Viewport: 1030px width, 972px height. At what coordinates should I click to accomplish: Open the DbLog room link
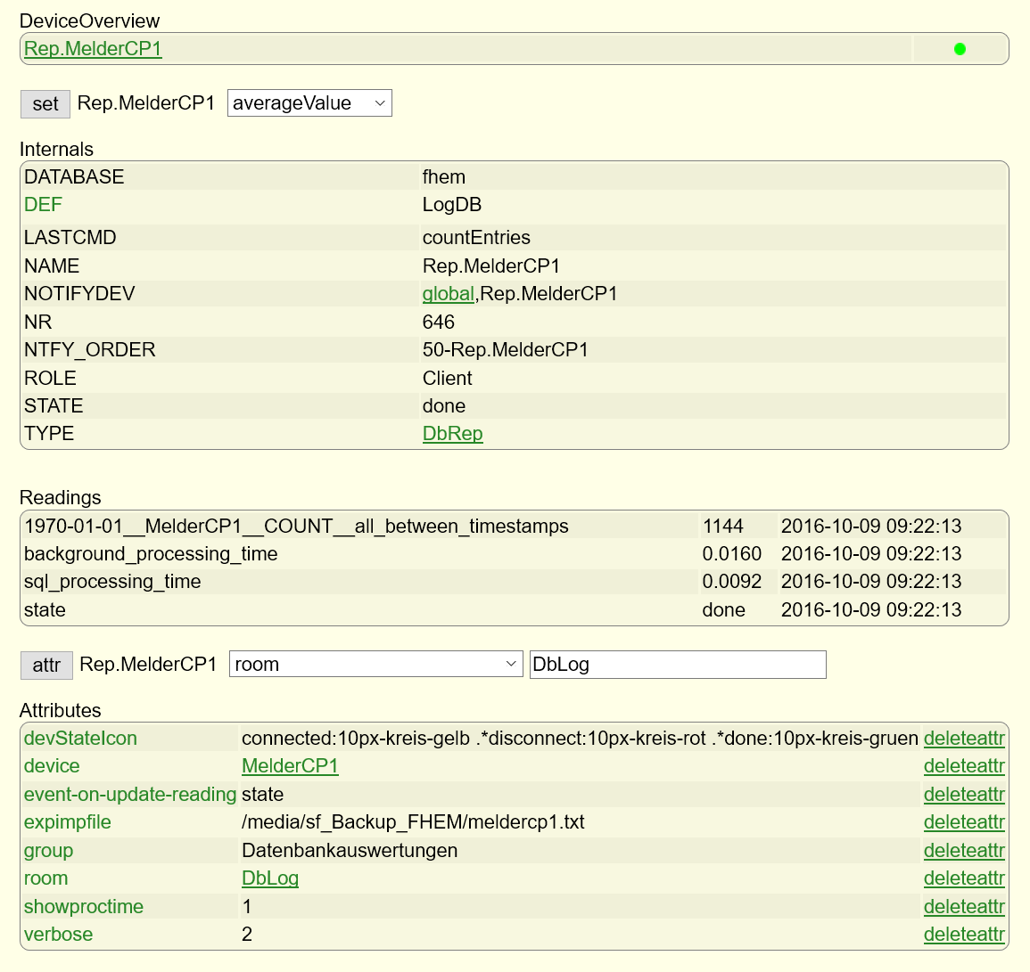269,878
